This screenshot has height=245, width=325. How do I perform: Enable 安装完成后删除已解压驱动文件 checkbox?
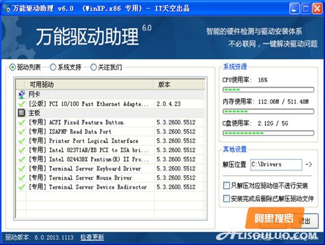coord(226,198)
